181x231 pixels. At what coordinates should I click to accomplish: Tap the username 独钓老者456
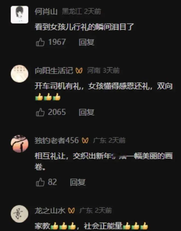point(57,140)
